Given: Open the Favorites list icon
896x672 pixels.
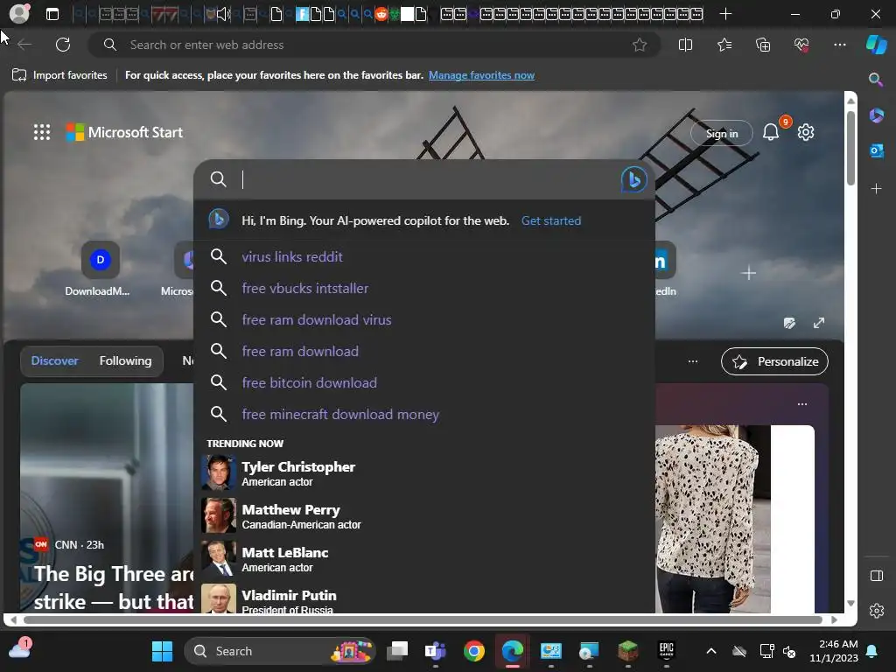Looking at the screenshot, I should pyautogui.click(x=724, y=45).
